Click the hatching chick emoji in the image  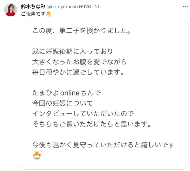click(x=37, y=155)
